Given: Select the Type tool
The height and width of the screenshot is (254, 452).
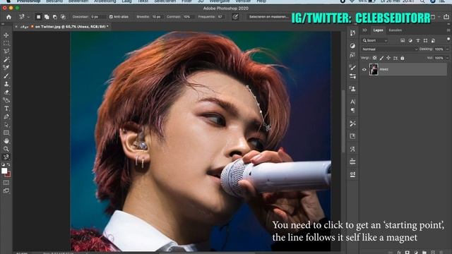Looking at the screenshot, I should point(6,108).
